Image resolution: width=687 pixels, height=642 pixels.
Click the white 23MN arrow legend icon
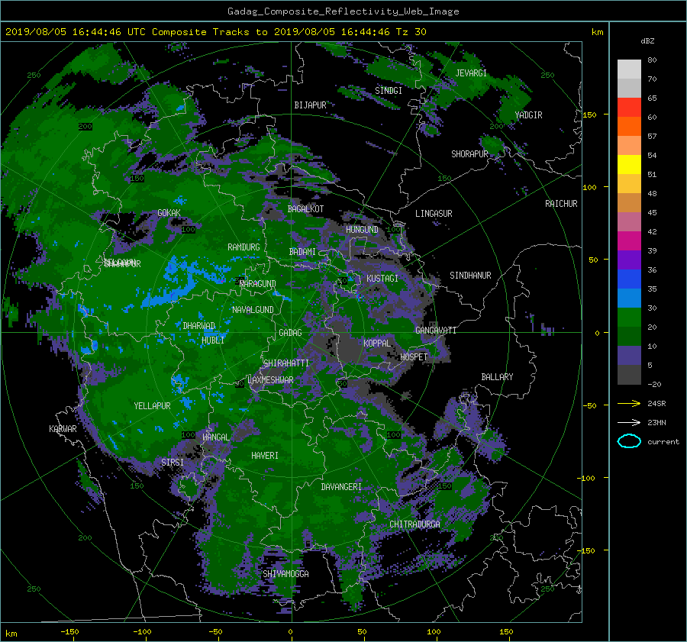tap(629, 422)
